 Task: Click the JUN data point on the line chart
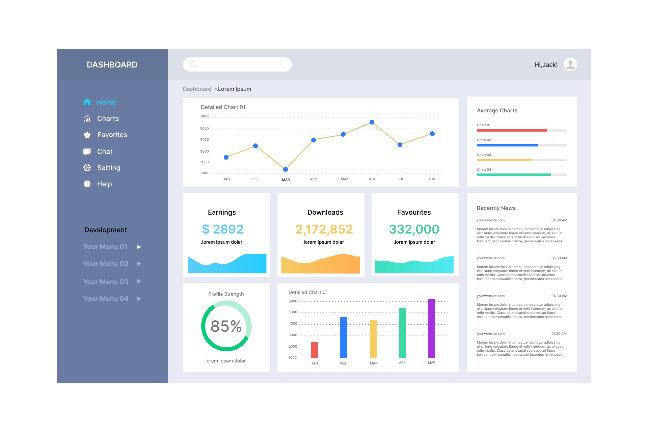coord(372,122)
